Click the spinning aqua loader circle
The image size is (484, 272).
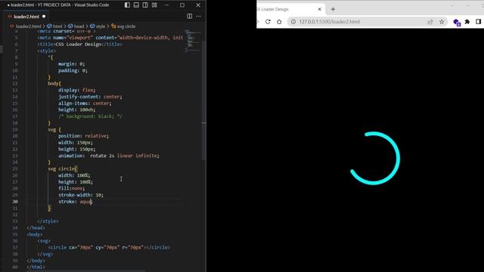(x=375, y=159)
